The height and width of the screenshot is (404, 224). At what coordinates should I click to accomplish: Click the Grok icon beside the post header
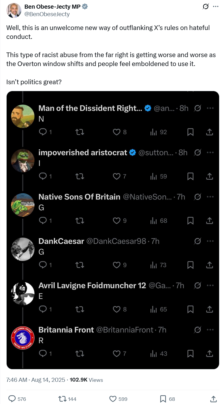(206, 7)
